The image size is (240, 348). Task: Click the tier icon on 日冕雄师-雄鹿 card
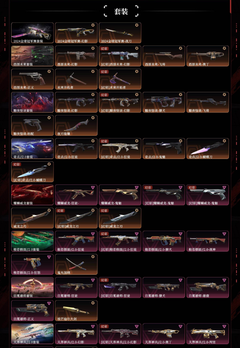[224, 280]
